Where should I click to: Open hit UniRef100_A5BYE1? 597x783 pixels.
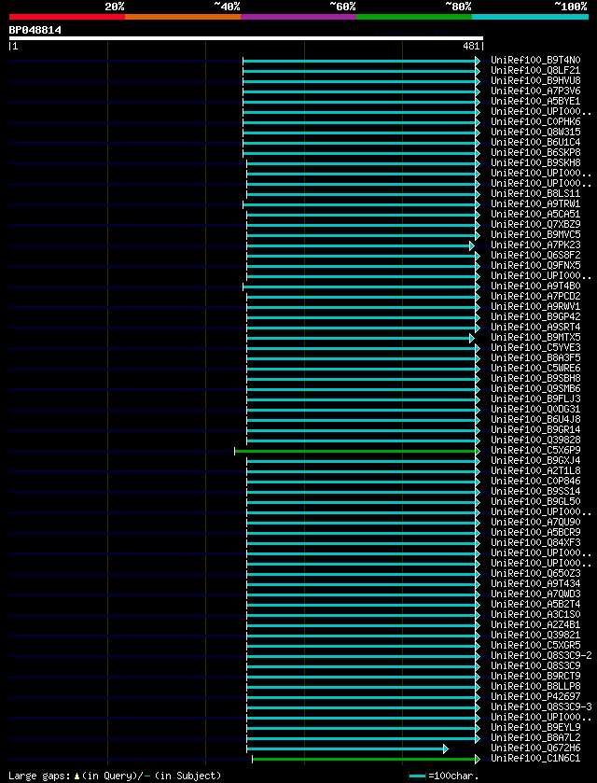535,102
